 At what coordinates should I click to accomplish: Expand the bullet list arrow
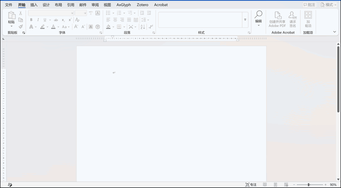point(113,13)
